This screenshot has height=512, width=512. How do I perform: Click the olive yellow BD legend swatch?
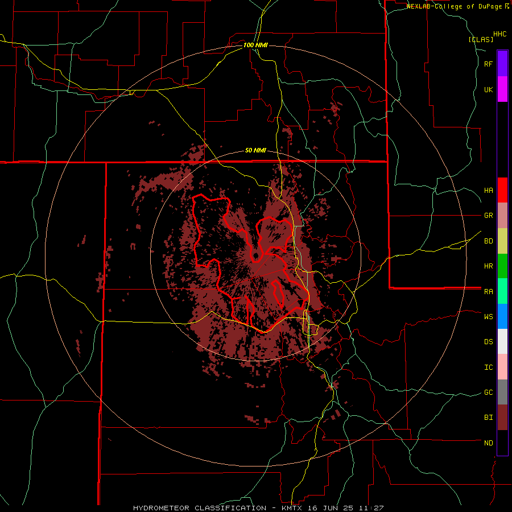(502, 241)
